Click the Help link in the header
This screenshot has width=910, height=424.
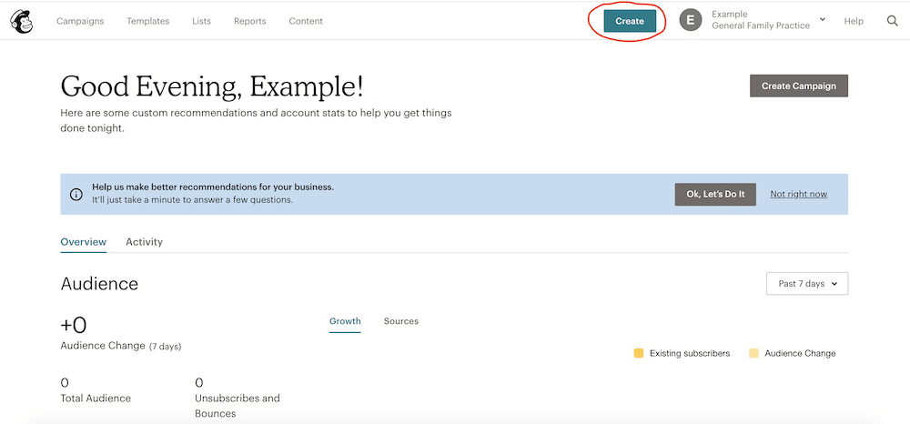coord(854,21)
